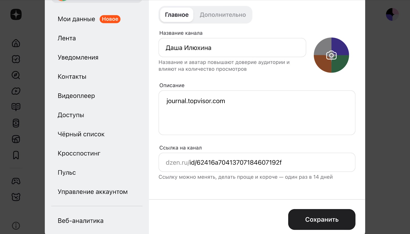This screenshot has width=410, height=234.
Task: Open the games controller icon
Action: pos(16,181)
